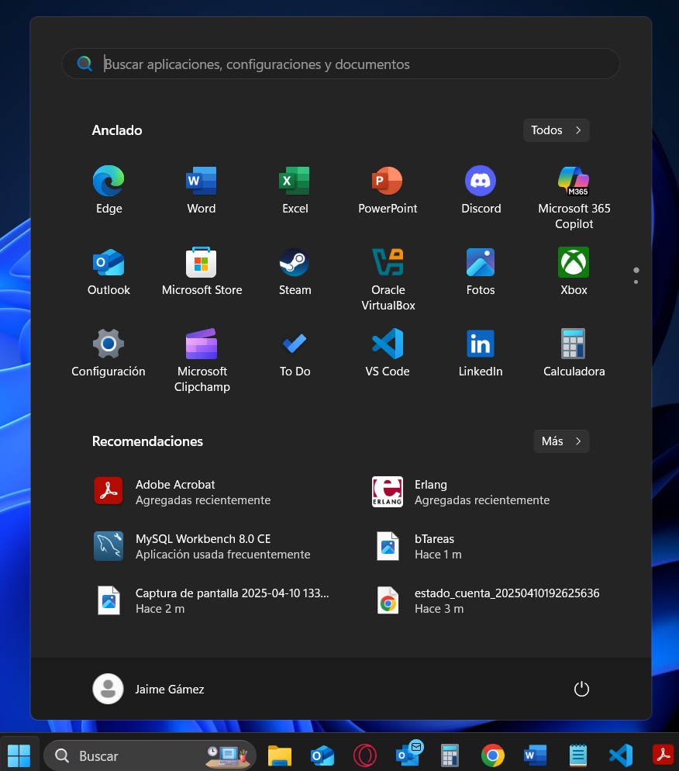Launch the pinned Xbox app

point(574,271)
